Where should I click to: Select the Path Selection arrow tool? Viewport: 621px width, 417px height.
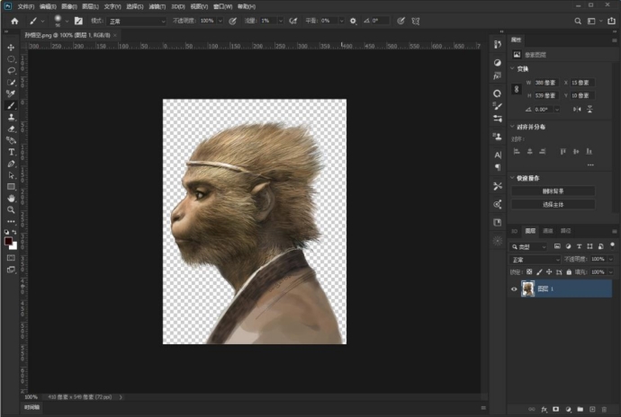point(11,175)
